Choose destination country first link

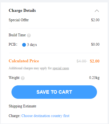point(45,116)
